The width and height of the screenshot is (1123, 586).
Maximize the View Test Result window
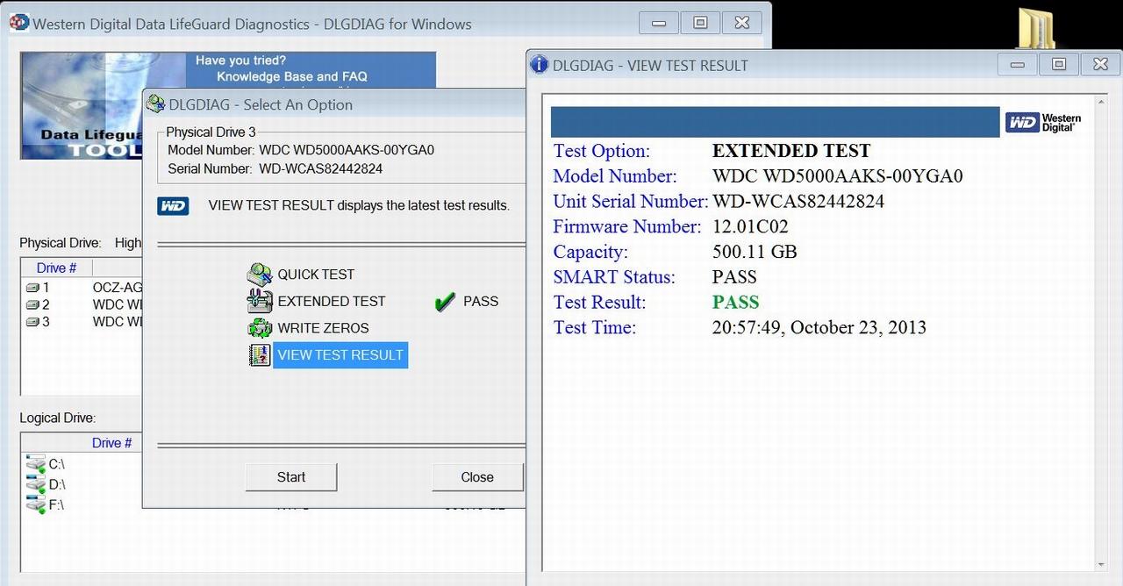1059,64
